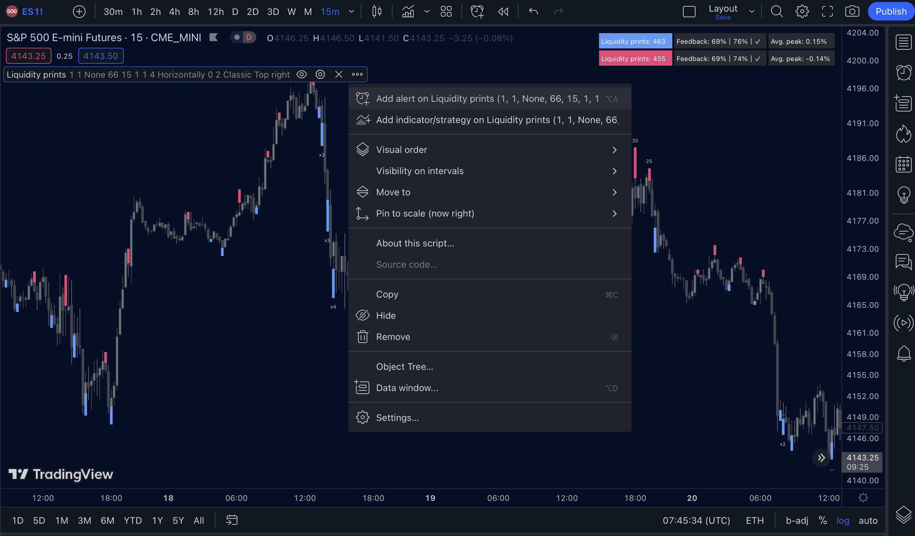
Task: Click the blue Liquidity prints 463 swatch
Action: click(x=635, y=41)
